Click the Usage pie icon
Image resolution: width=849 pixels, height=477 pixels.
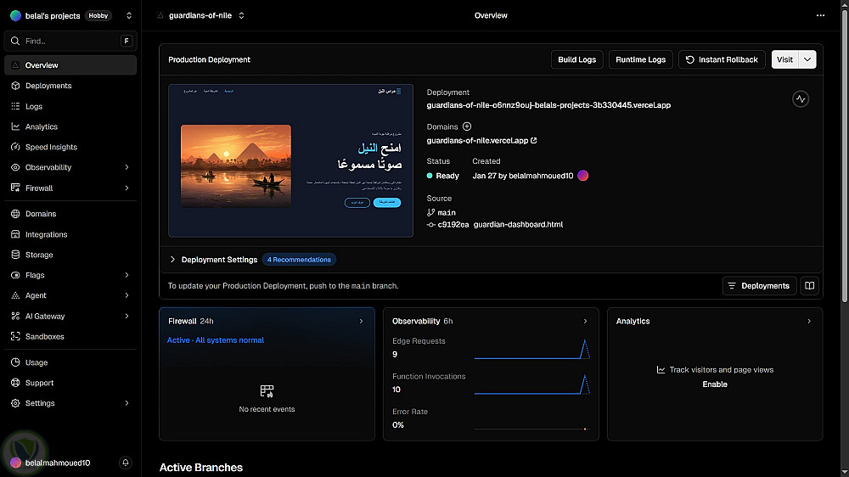pos(15,362)
